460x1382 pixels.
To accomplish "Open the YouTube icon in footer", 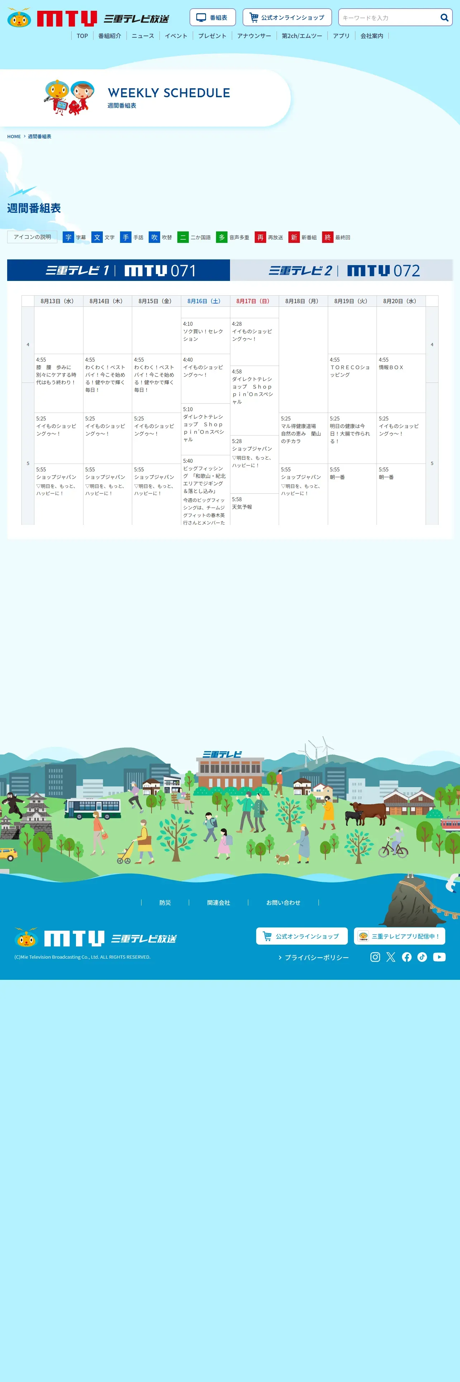I will [439, 956].
